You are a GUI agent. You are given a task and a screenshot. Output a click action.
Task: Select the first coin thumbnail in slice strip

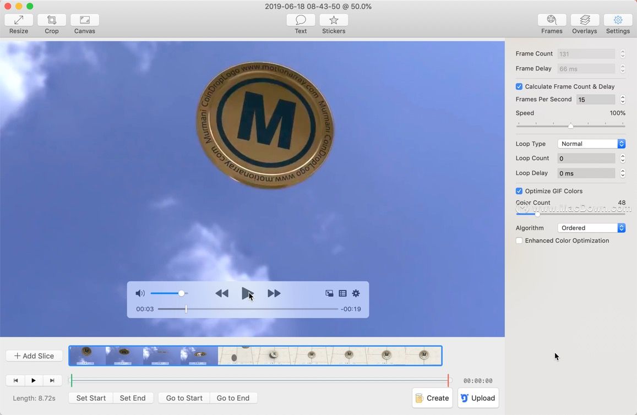87,356
